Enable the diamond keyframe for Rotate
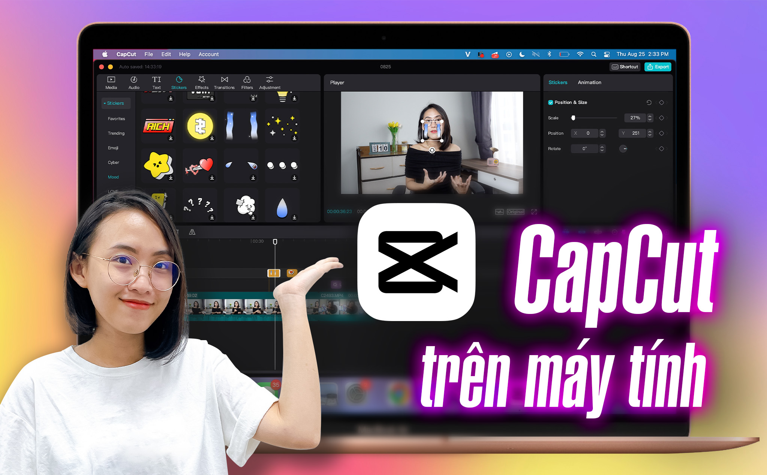Screen dimensions: 767x475 pyautogui.click(x=660, y=149)
